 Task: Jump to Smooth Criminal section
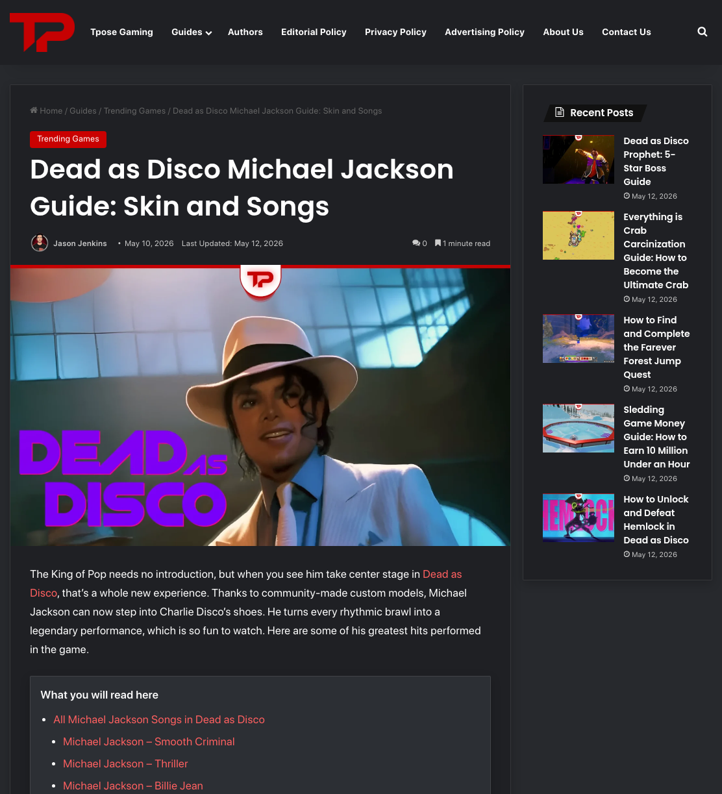[x=149, y=741]
